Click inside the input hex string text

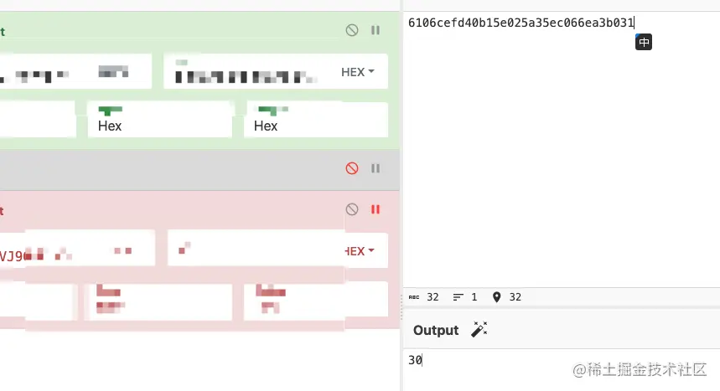[521, 23]
